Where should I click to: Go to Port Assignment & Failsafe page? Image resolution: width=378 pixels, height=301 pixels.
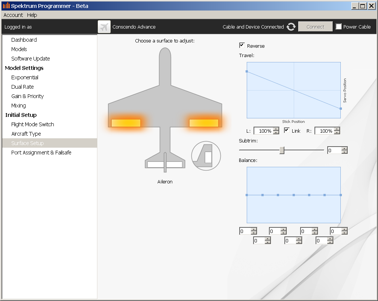tap(41, 153)
